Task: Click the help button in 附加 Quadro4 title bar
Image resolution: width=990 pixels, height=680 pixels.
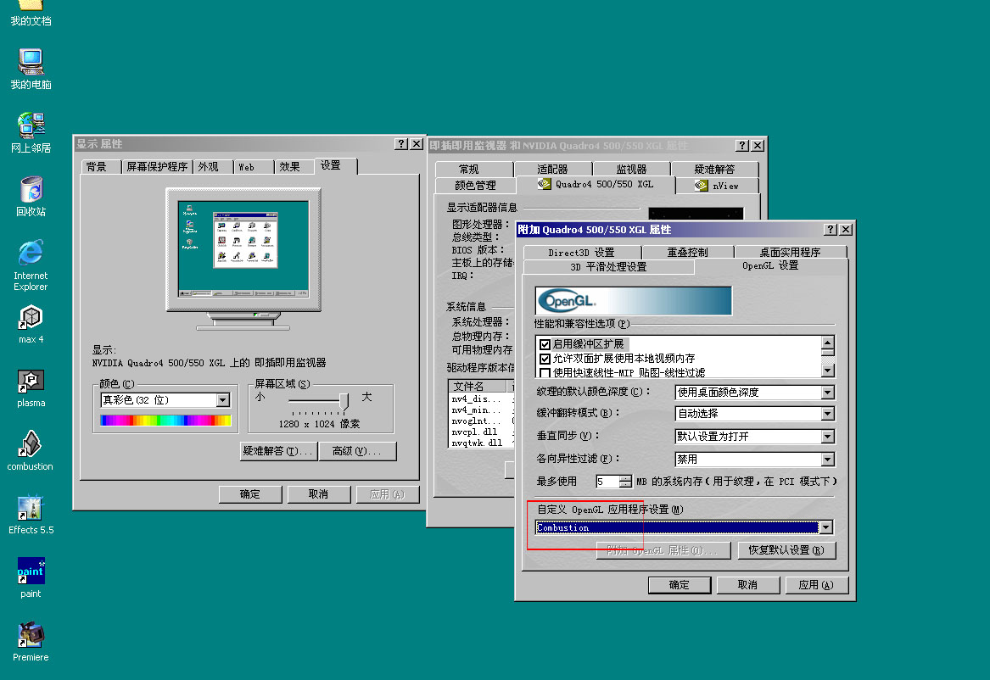Action: point(831,230)
